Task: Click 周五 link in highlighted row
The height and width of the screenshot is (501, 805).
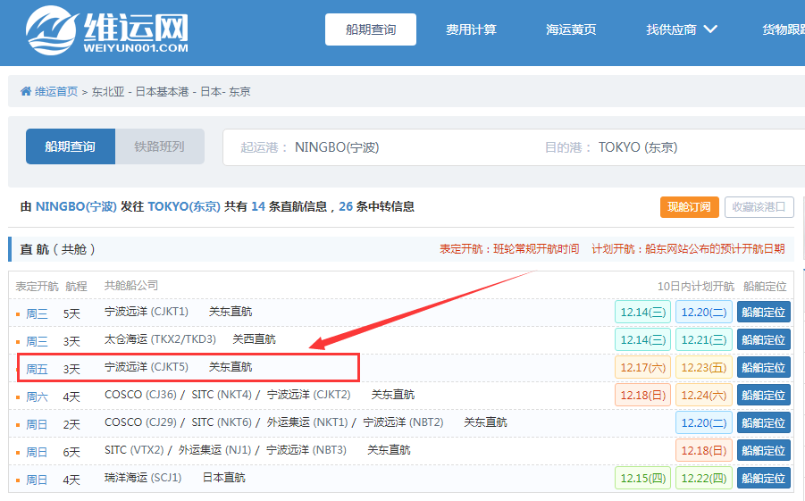Action: 37,368
